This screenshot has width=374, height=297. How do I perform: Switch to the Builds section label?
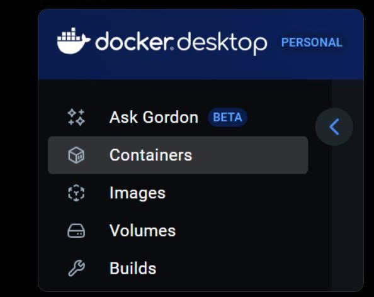pos(133,269)
